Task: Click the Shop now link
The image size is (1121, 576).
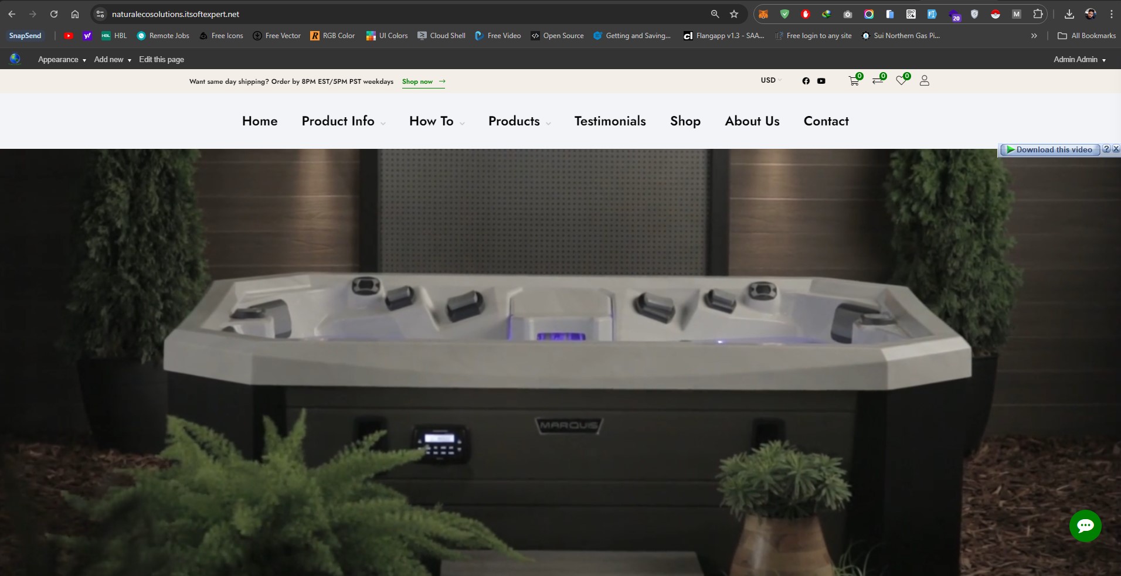Action: click(423, 81)
